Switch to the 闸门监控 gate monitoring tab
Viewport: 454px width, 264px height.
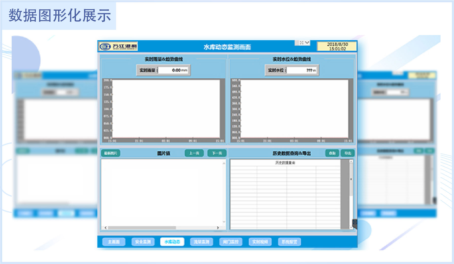point(231,242)
